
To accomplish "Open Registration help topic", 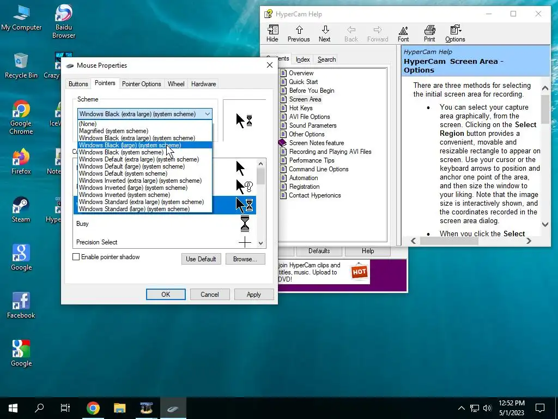I will point(304,187).
